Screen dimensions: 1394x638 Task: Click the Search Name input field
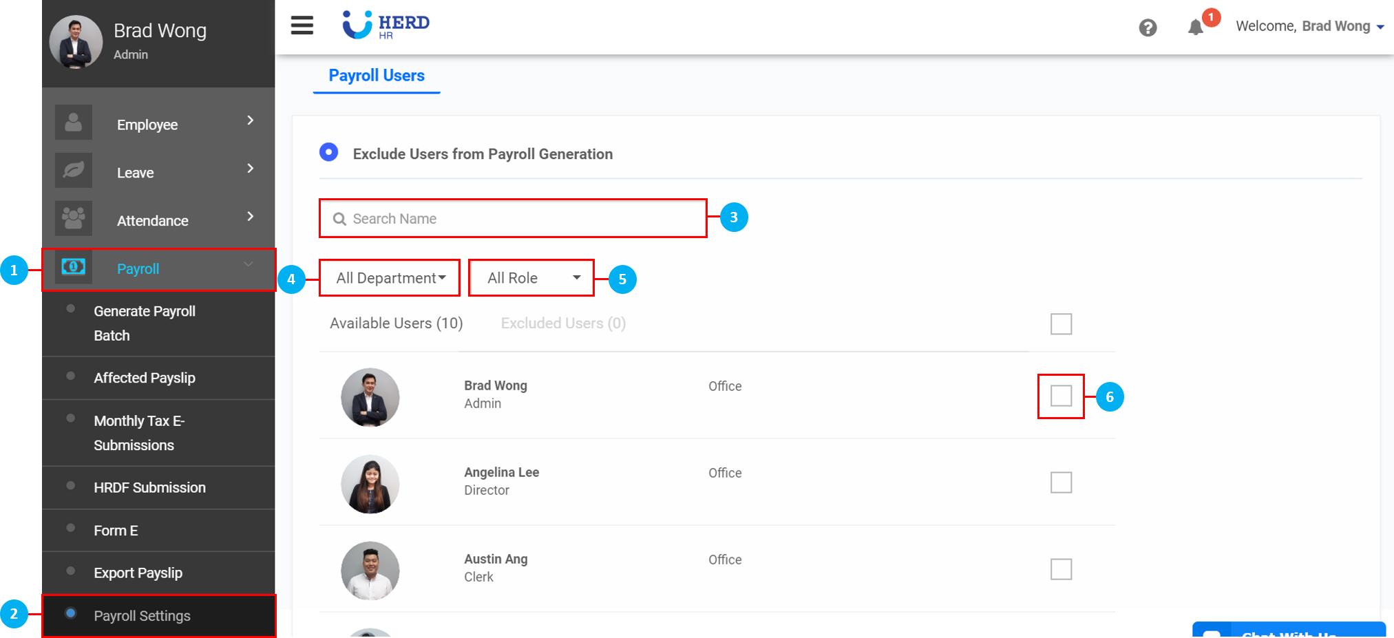[523, 219]
